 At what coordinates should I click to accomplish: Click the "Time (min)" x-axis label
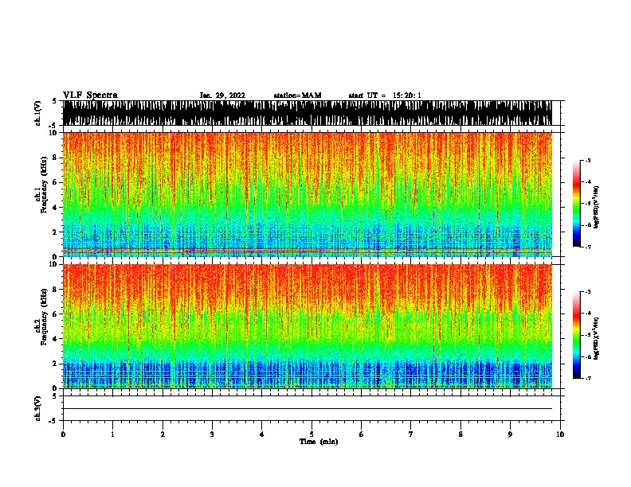point(319,442)
